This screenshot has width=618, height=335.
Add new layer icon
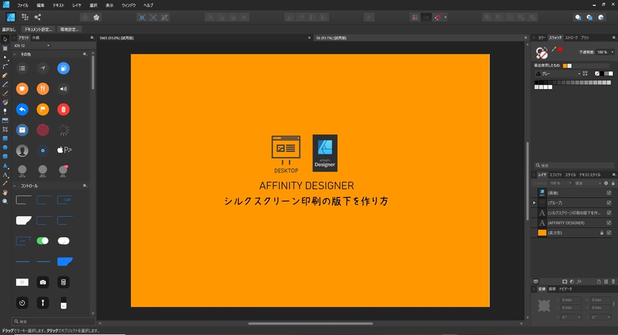[x=599, y=281]
